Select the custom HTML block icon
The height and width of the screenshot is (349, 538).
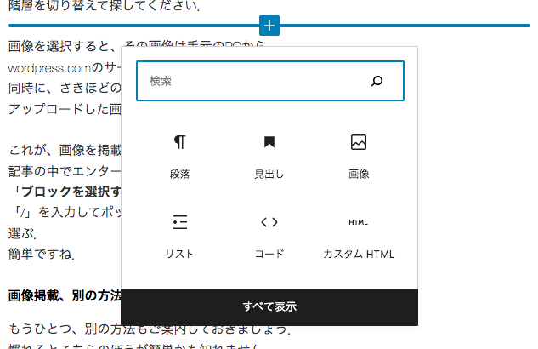coord(359,222)
